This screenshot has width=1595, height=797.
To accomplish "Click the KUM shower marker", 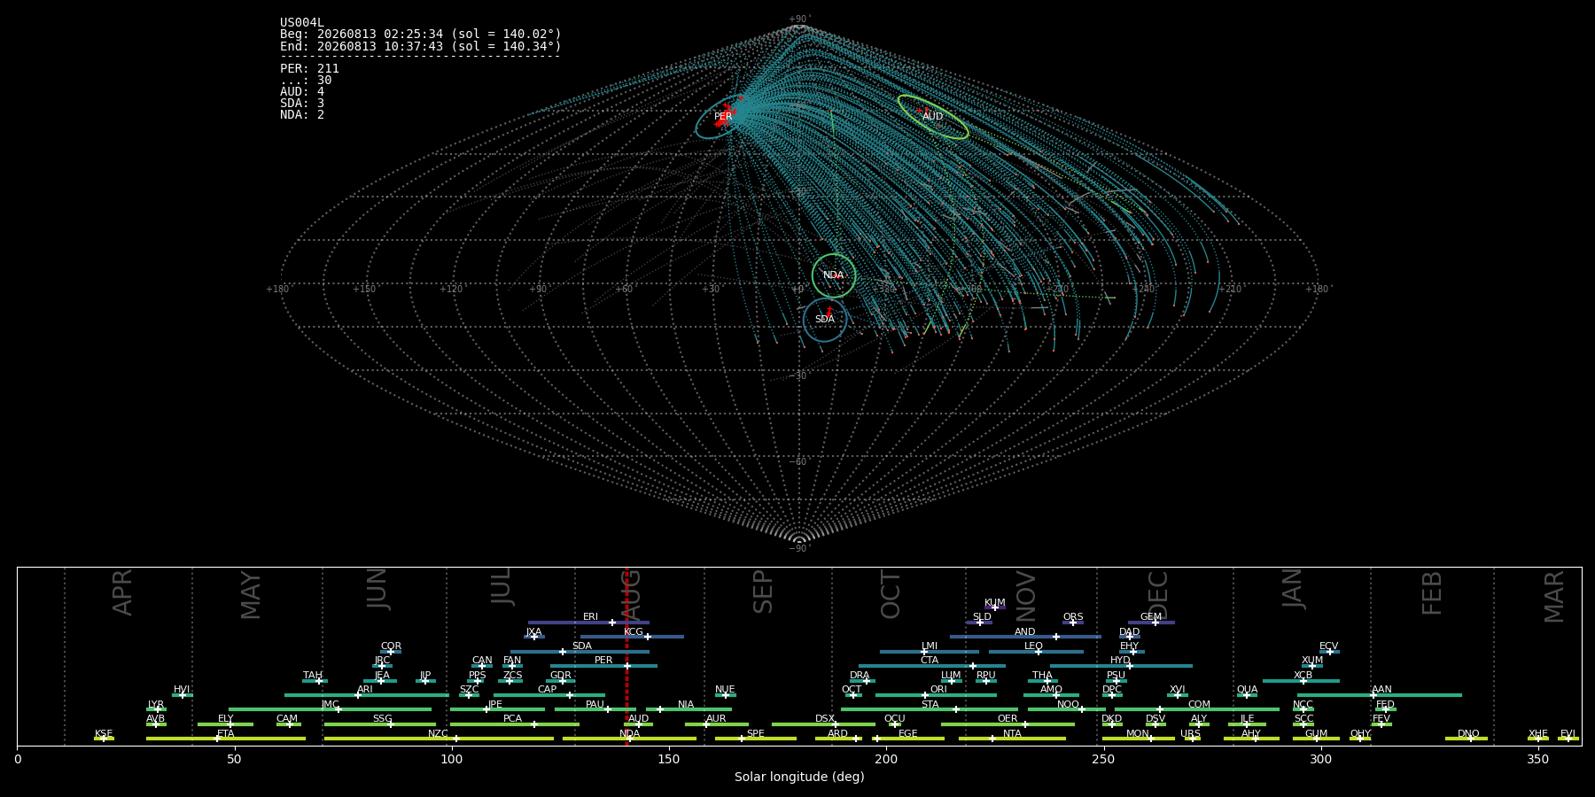I will point(994,607).
